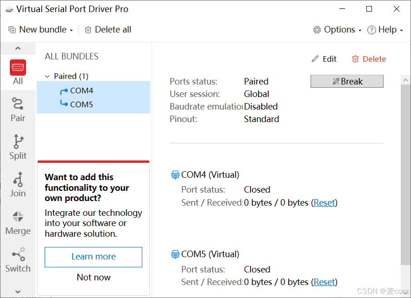Viewport: 411px width, 298px height.
Task: Click the COM4 virtual port printer icon
Action: (x=175, y=175)
